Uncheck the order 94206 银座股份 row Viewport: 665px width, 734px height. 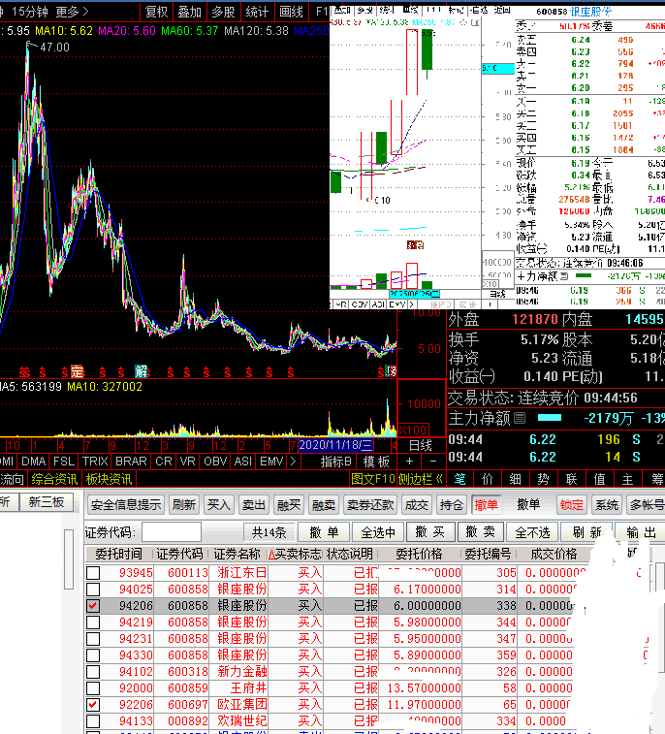coord(93,606)
